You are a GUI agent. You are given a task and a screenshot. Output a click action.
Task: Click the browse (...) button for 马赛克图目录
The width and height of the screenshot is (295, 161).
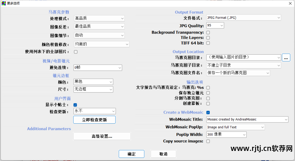pyautogui.click(x=286, y=58)
